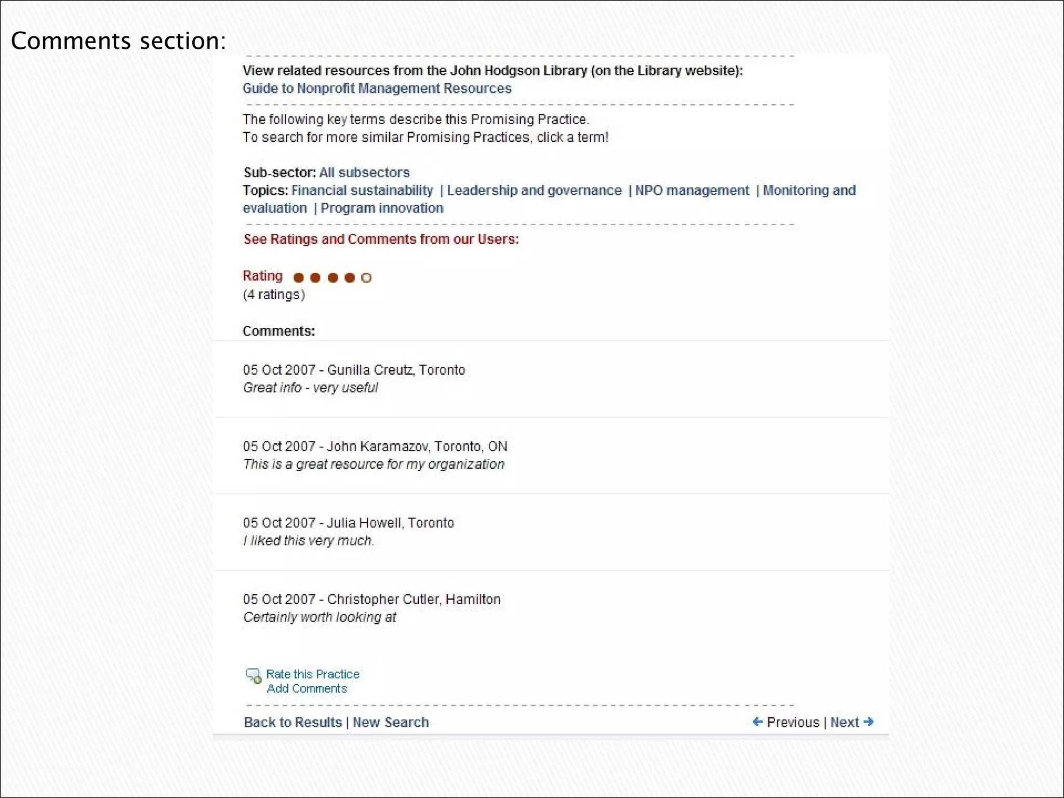Go Back to Results
The image size is (1064, 798).
(293, 722)
